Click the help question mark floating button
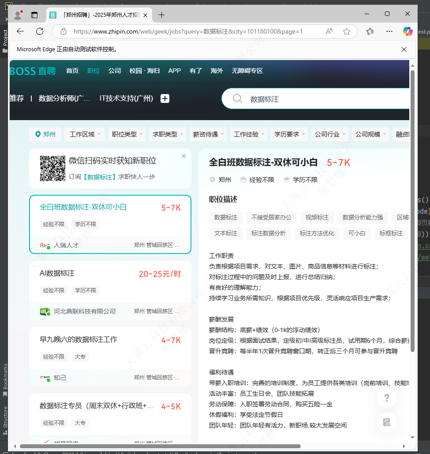Screen dimensions: 430x454 click(387, 398)
